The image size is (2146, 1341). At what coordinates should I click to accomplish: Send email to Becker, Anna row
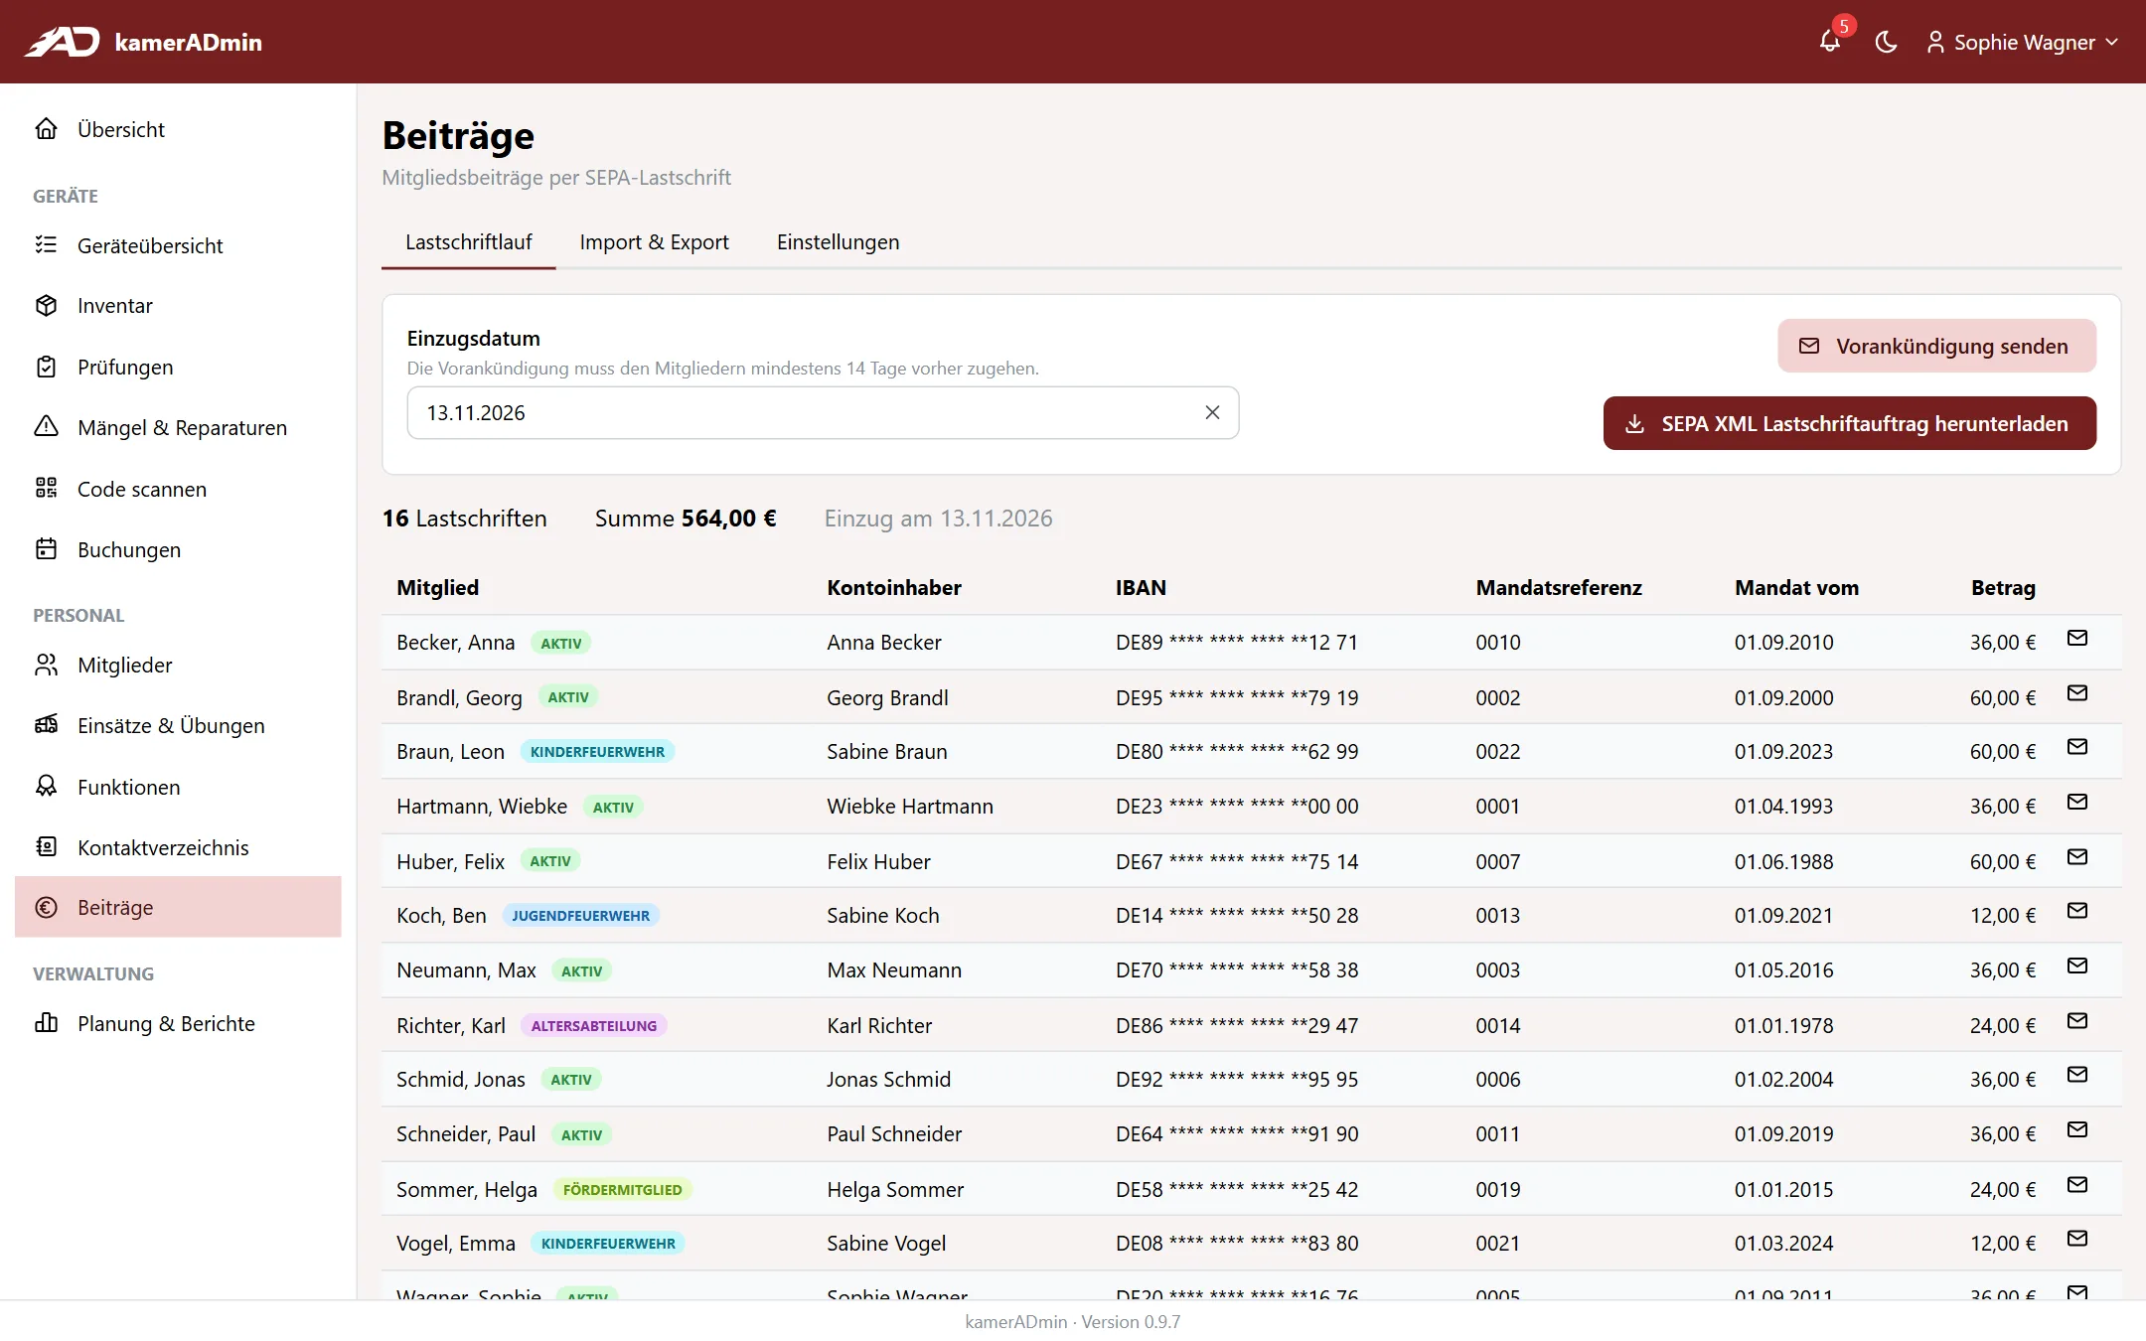[2076, 638]
